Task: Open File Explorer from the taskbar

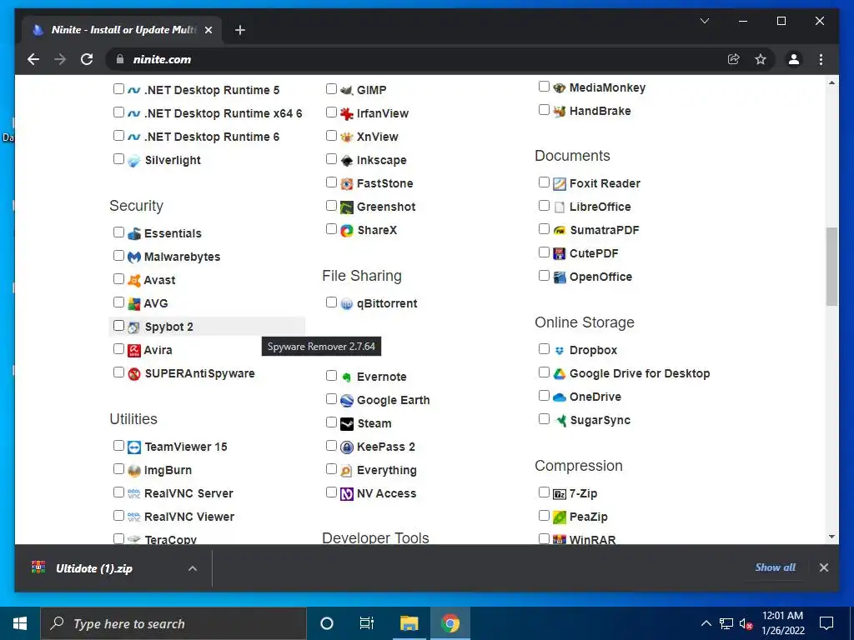Action: (409, 623)
